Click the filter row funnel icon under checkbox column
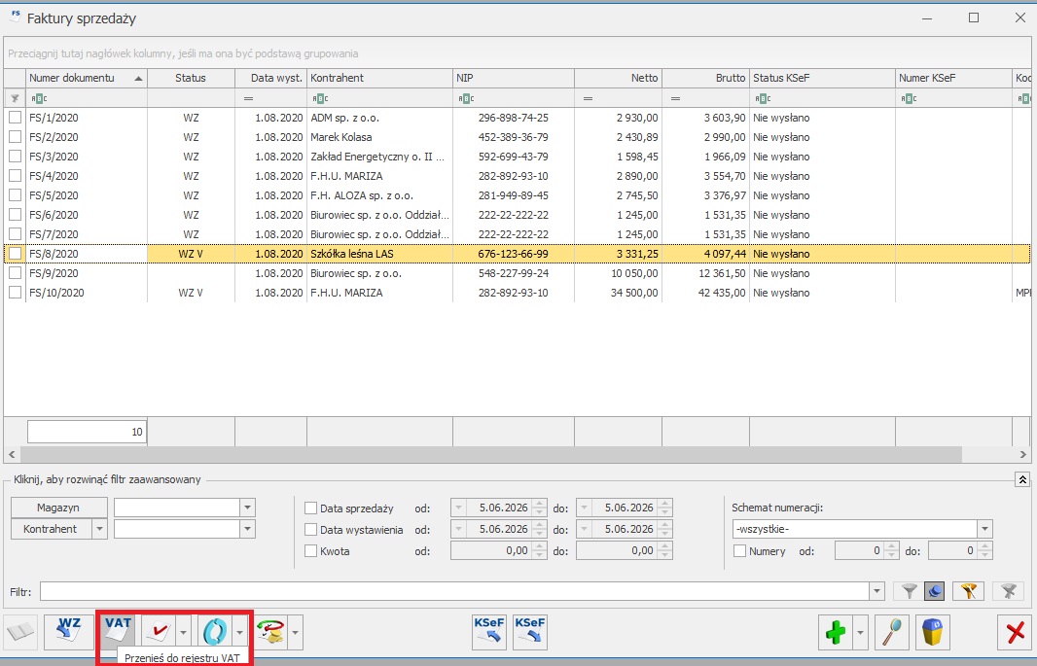Image resolution: width=1037 pixels, height=666 pixels. [15, 98]
